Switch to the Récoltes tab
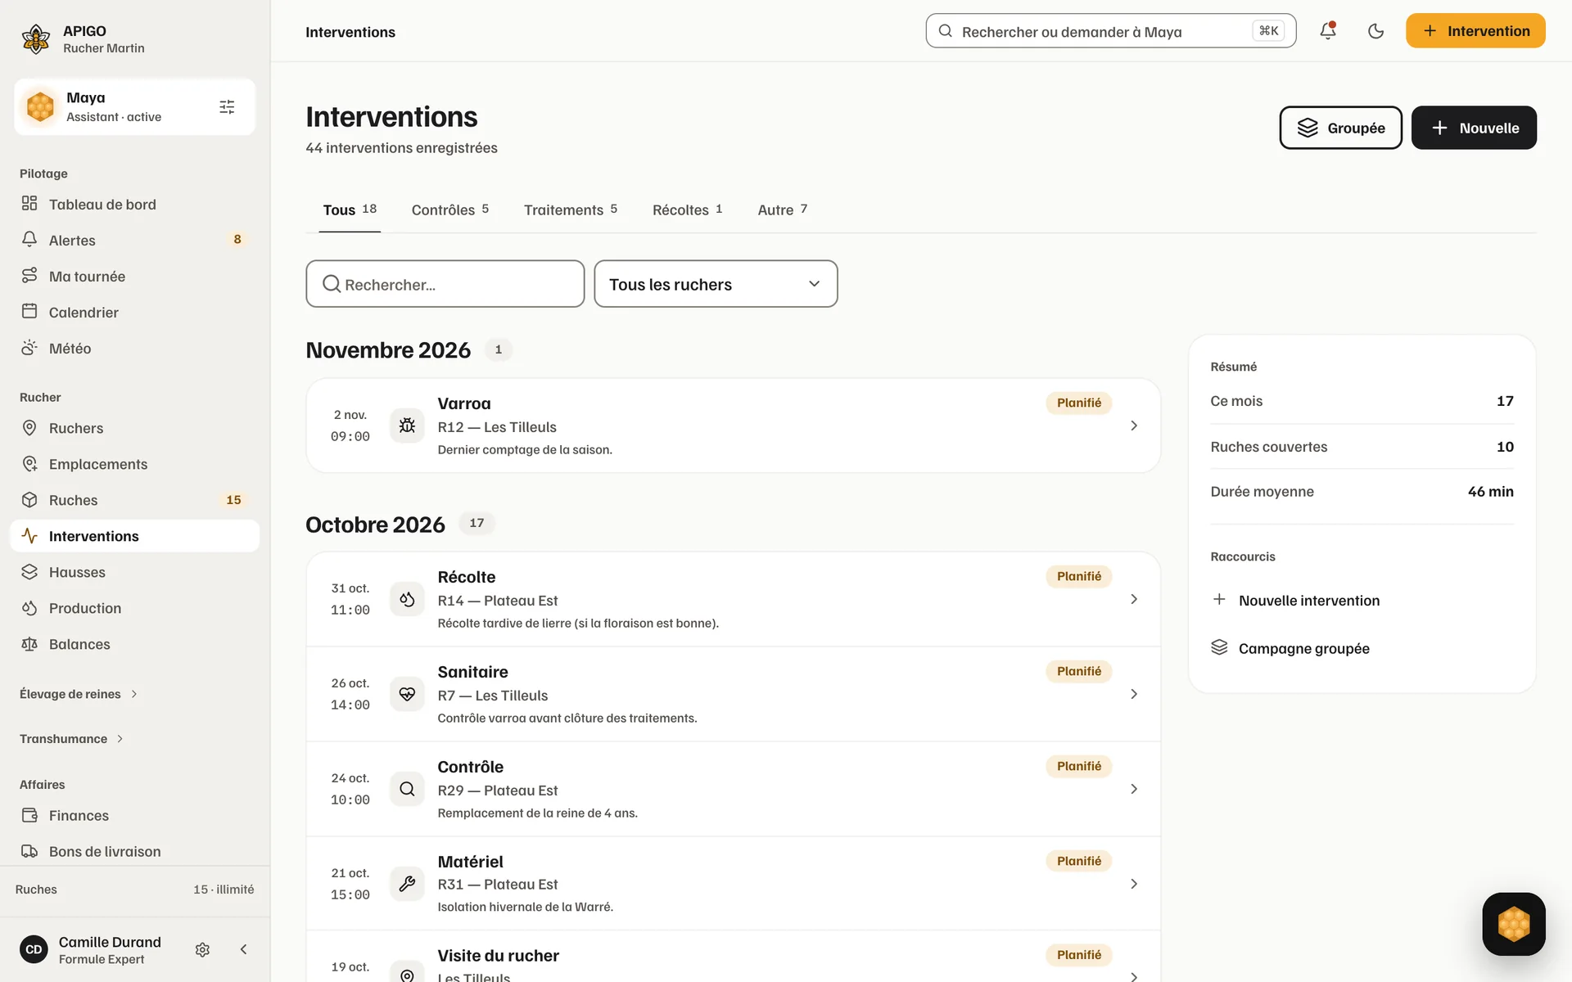This screenshot has width=1572, height=982. [687, 209]
